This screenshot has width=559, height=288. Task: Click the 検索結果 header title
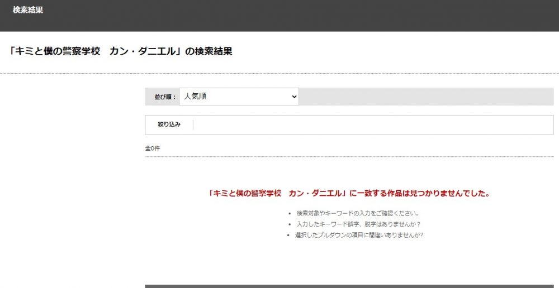[28, 10]
